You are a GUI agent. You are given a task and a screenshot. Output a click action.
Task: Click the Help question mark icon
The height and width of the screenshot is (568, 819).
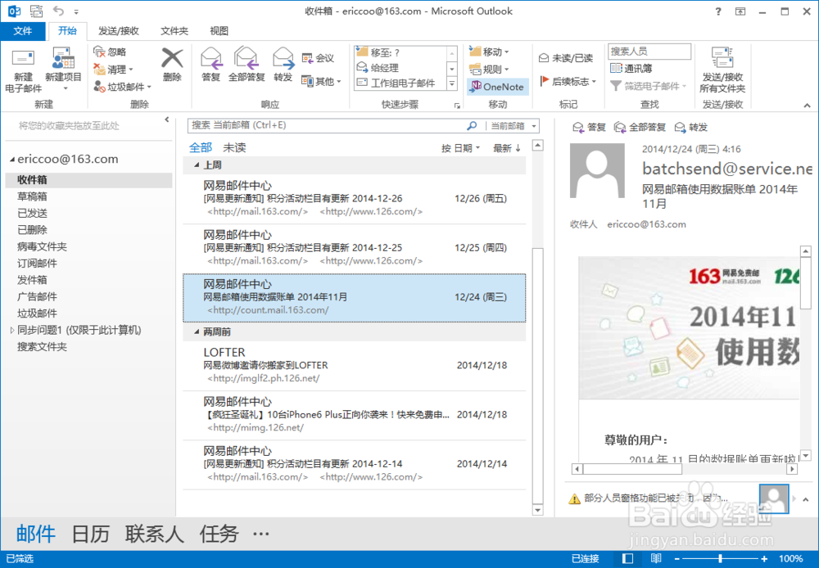(x=718, y=11)
